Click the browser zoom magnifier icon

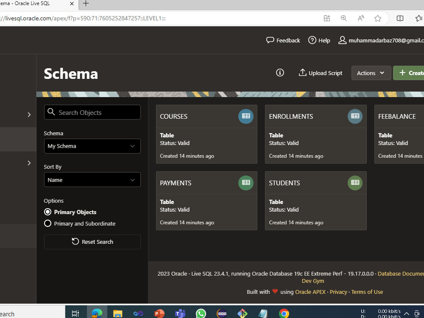tap(344, 18)
